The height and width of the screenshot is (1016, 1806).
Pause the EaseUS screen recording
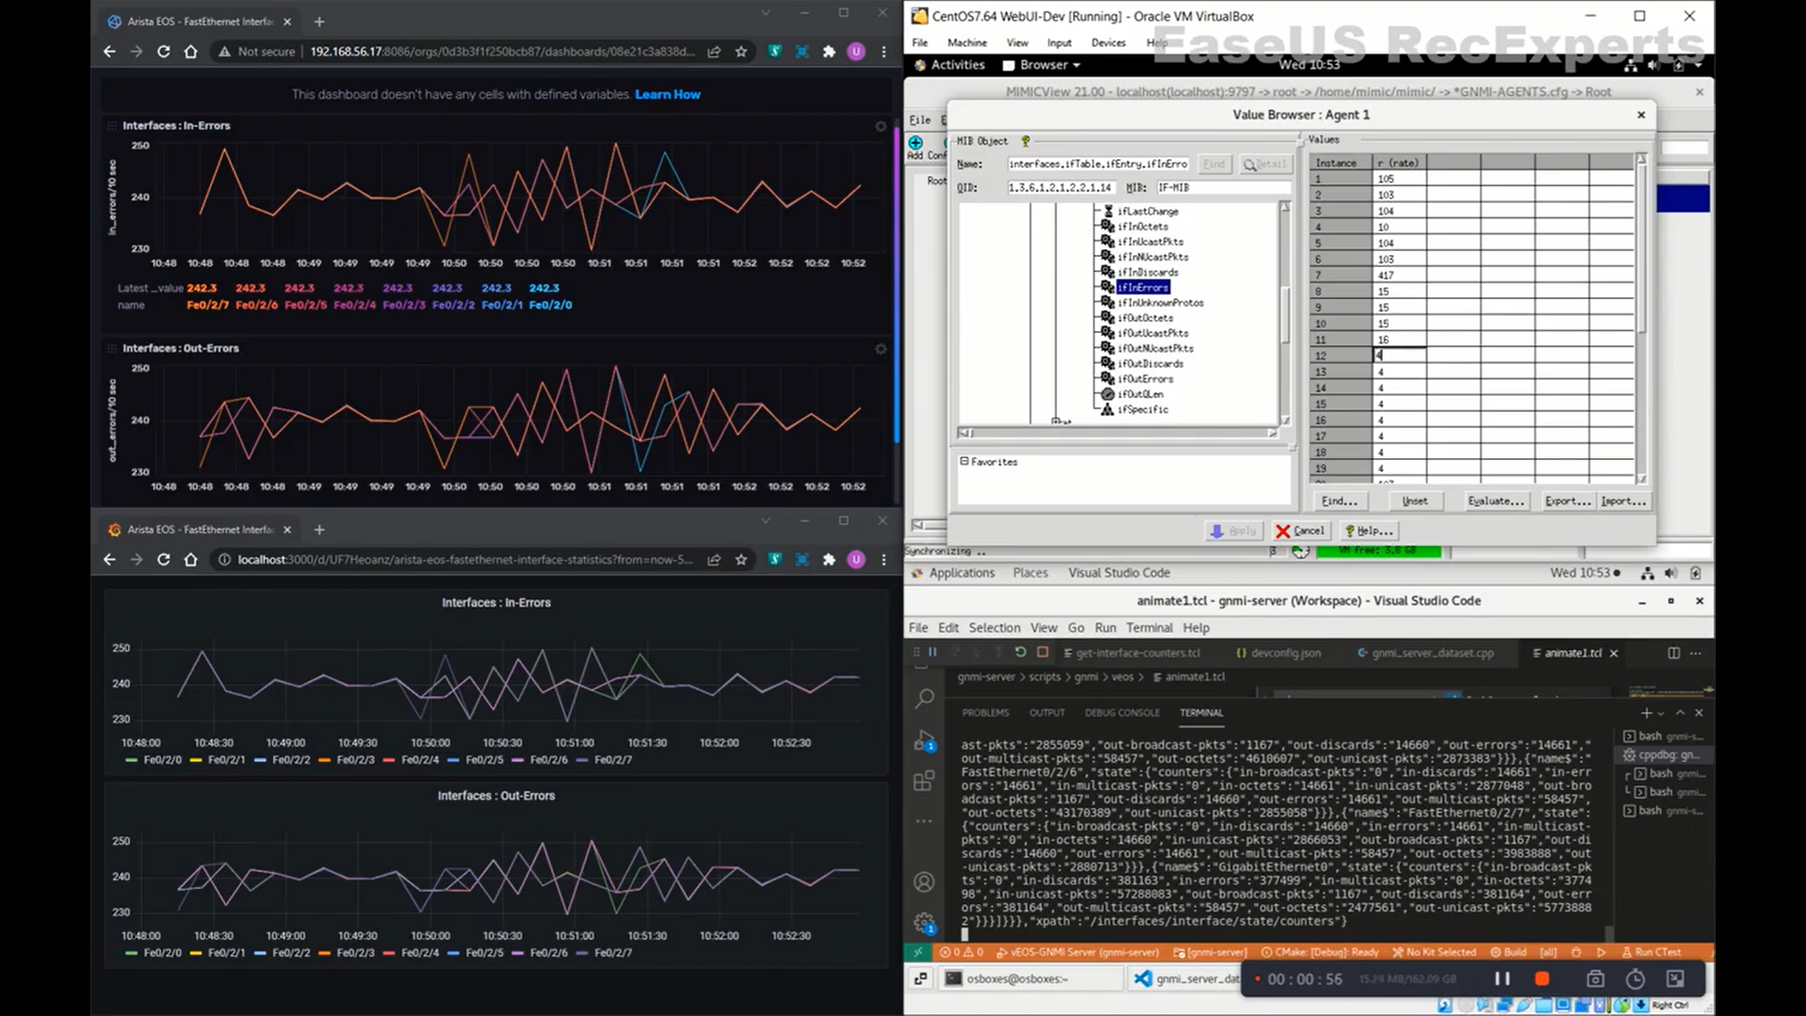pyautogui.click(x=1502, y=979)
